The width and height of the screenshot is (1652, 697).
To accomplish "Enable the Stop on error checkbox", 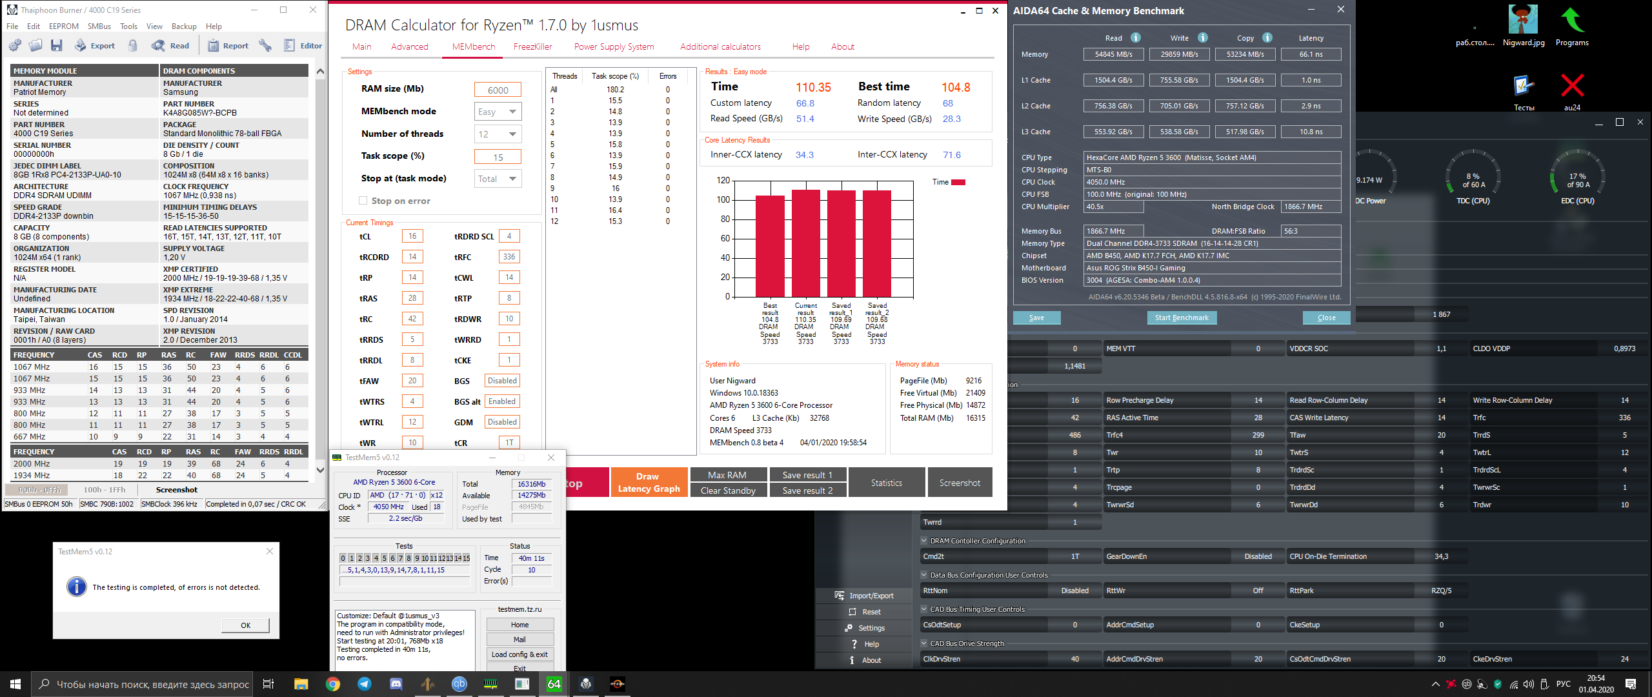I will tap(363, 201).
